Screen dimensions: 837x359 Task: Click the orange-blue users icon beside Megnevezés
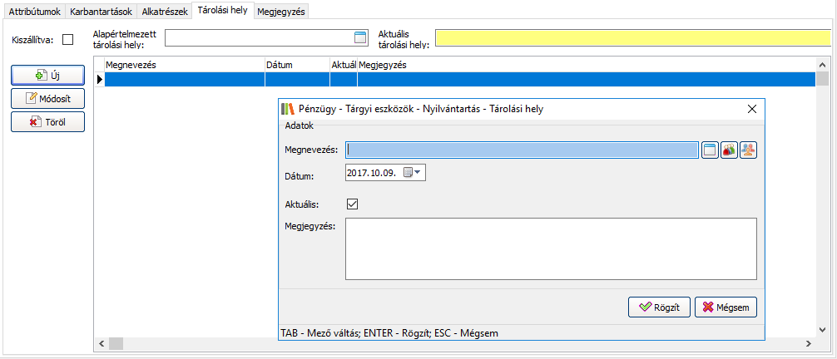748,150
